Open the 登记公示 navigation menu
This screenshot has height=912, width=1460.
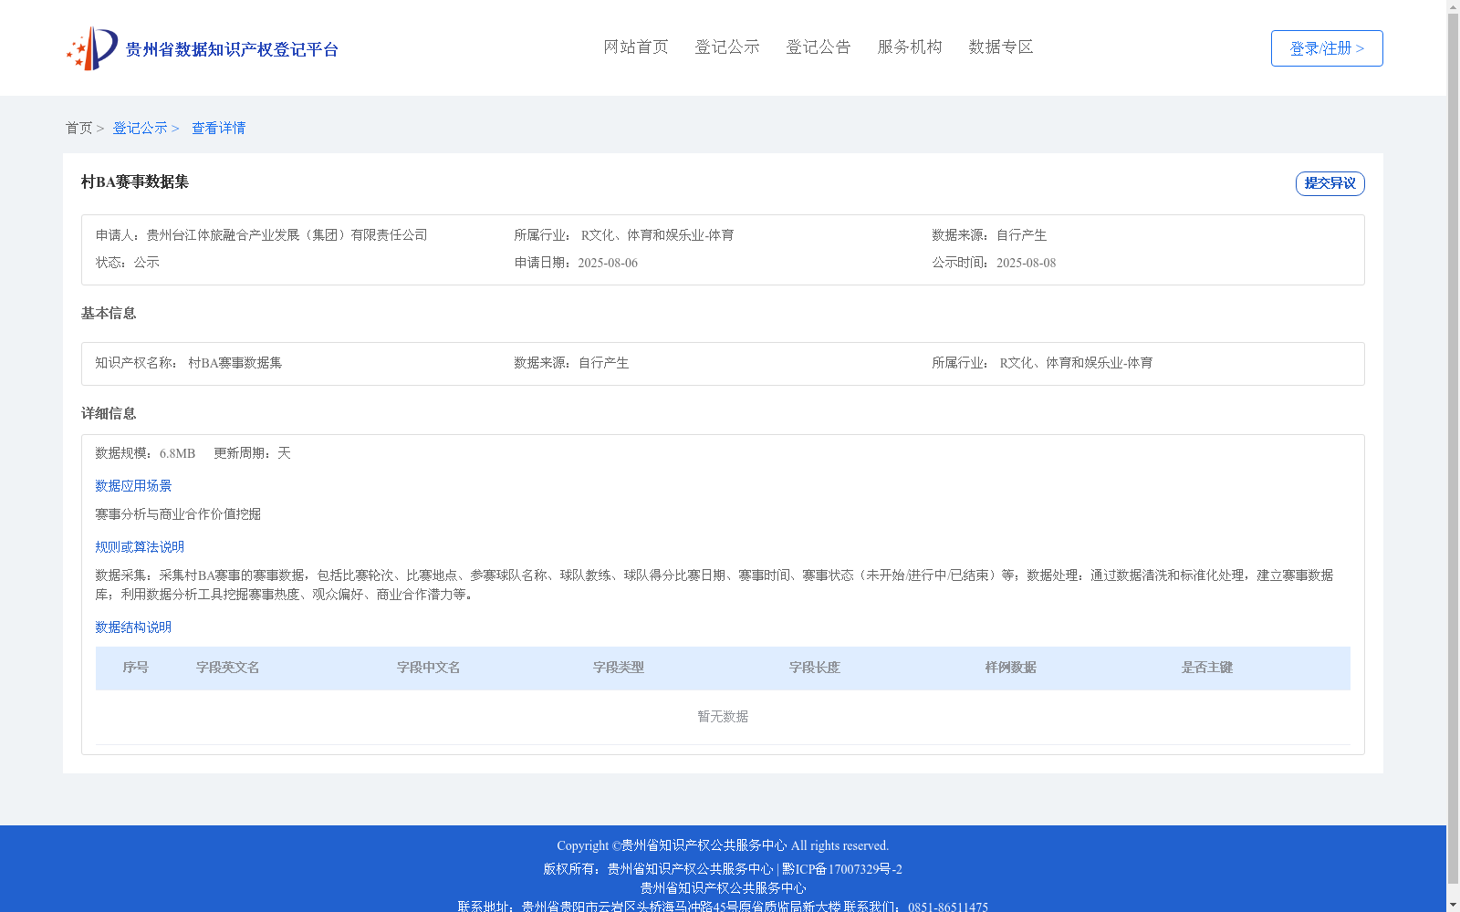tap(726, 47)
